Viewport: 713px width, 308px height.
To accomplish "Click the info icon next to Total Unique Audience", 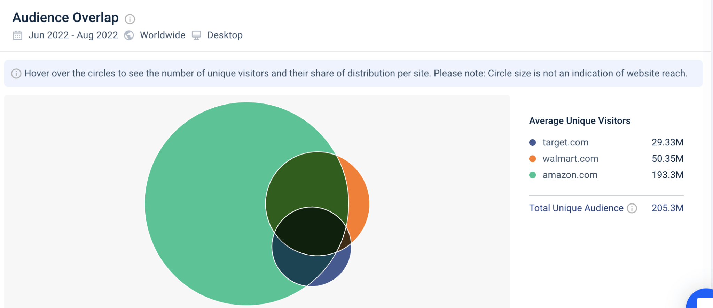I will pos(632,208).
